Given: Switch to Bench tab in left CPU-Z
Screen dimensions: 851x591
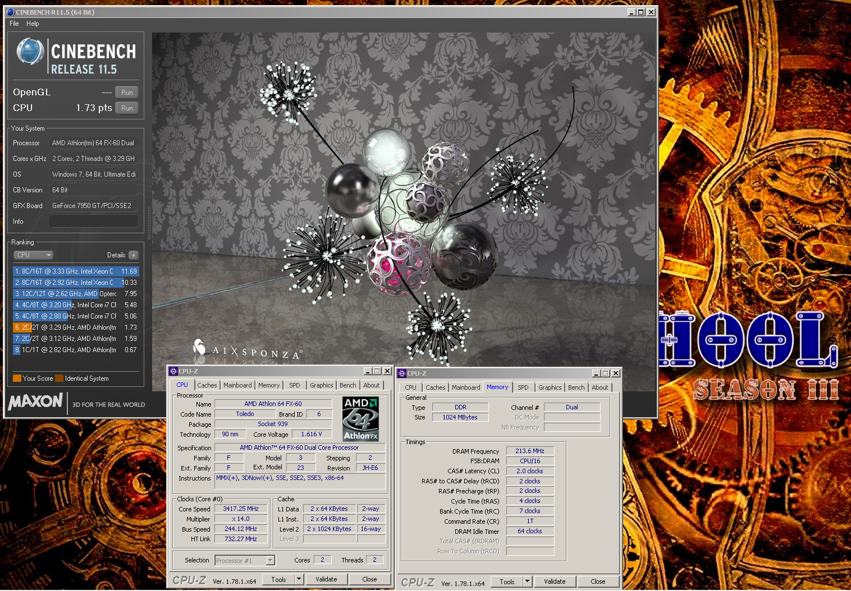Looking at the screenshot, I should tap(348, 385).
